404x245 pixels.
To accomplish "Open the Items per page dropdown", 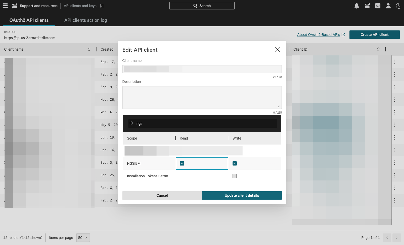I will click(x=83, y=238).
